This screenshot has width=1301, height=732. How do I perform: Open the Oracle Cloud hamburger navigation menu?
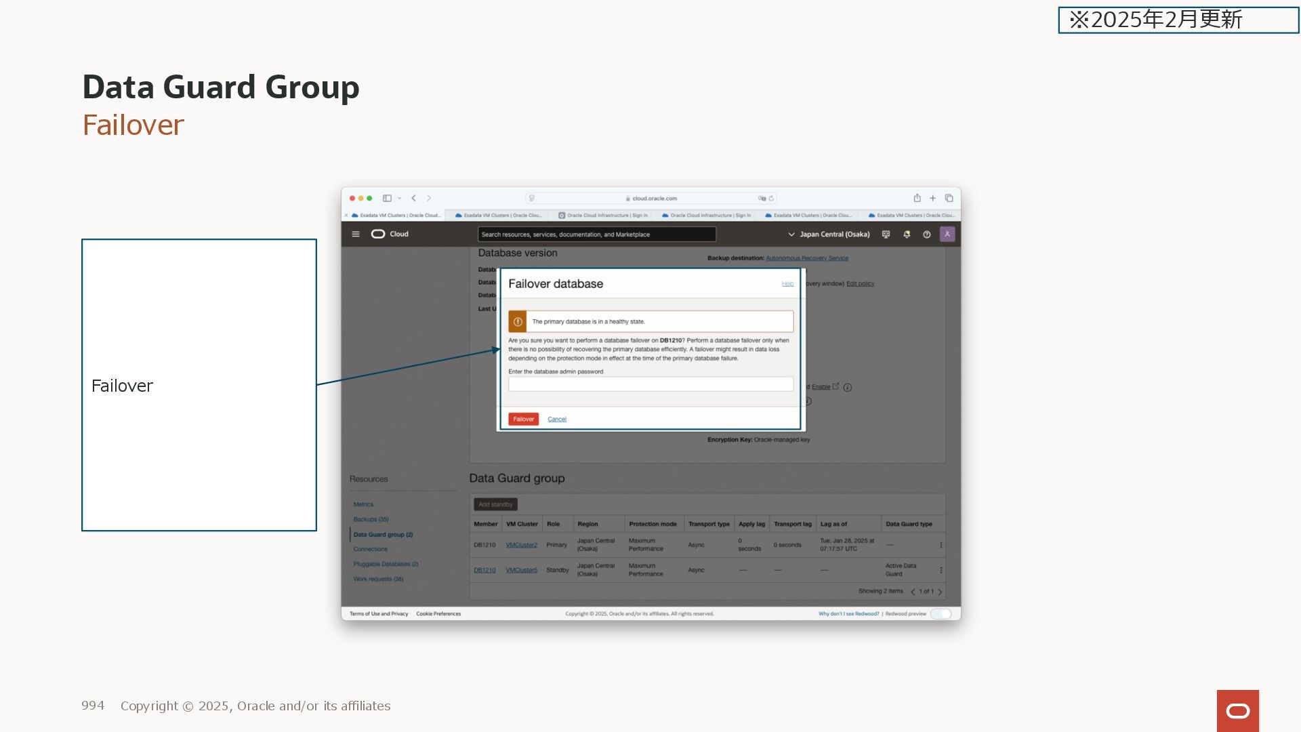355,234
